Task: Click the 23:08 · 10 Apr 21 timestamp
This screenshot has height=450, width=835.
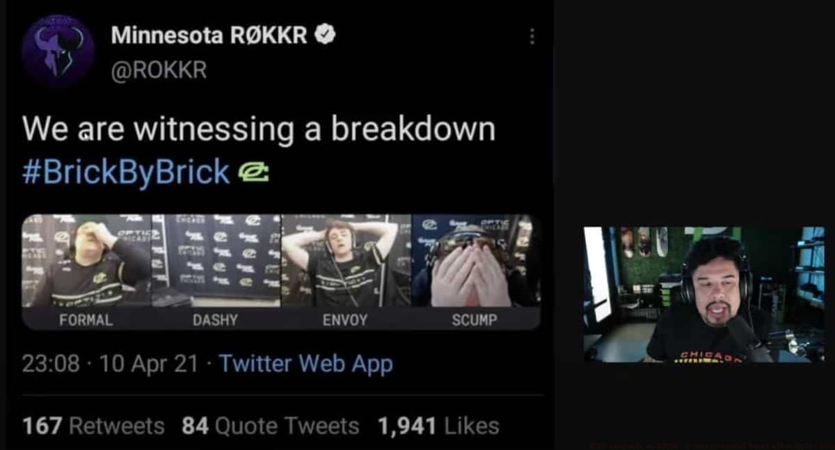Action: (110, 364)
